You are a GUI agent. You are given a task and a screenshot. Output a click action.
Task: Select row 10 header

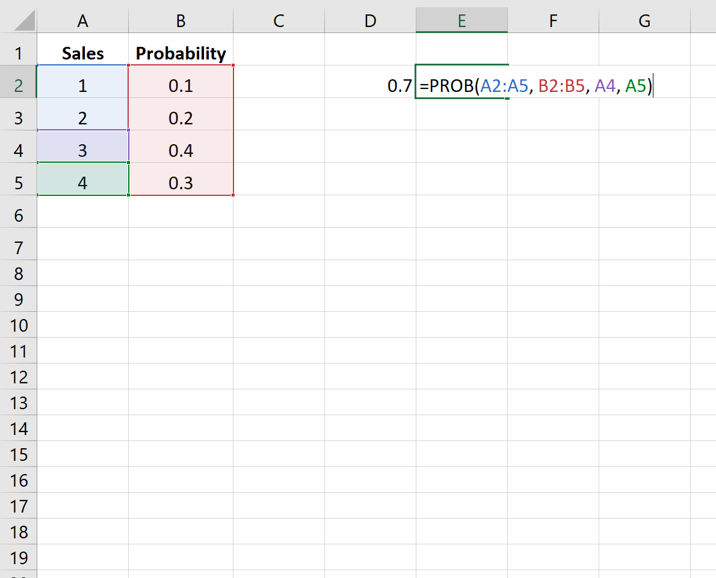[18, 325]
